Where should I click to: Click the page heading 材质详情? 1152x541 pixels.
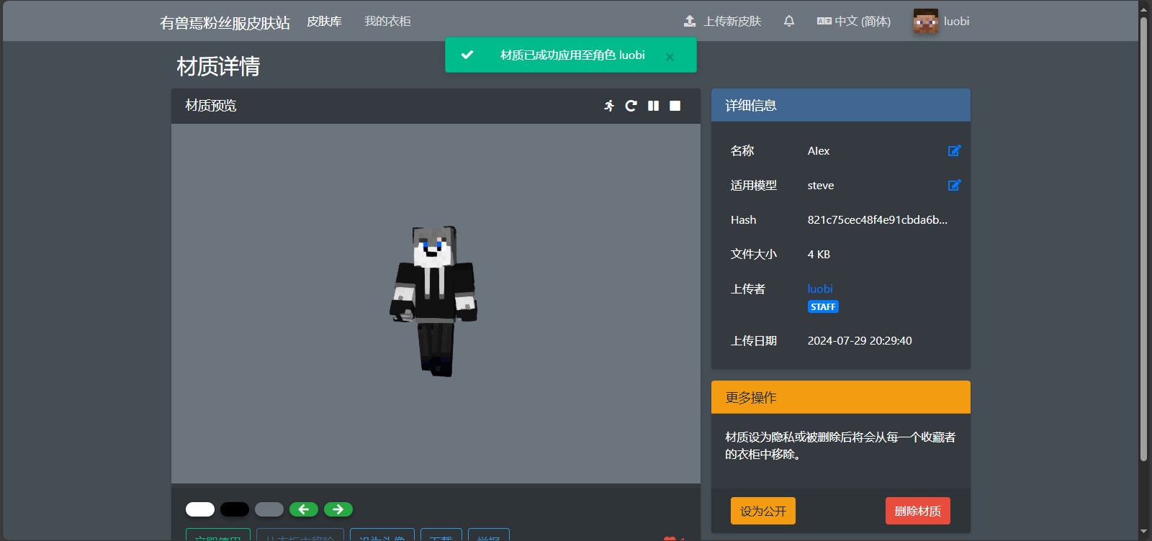218,66
